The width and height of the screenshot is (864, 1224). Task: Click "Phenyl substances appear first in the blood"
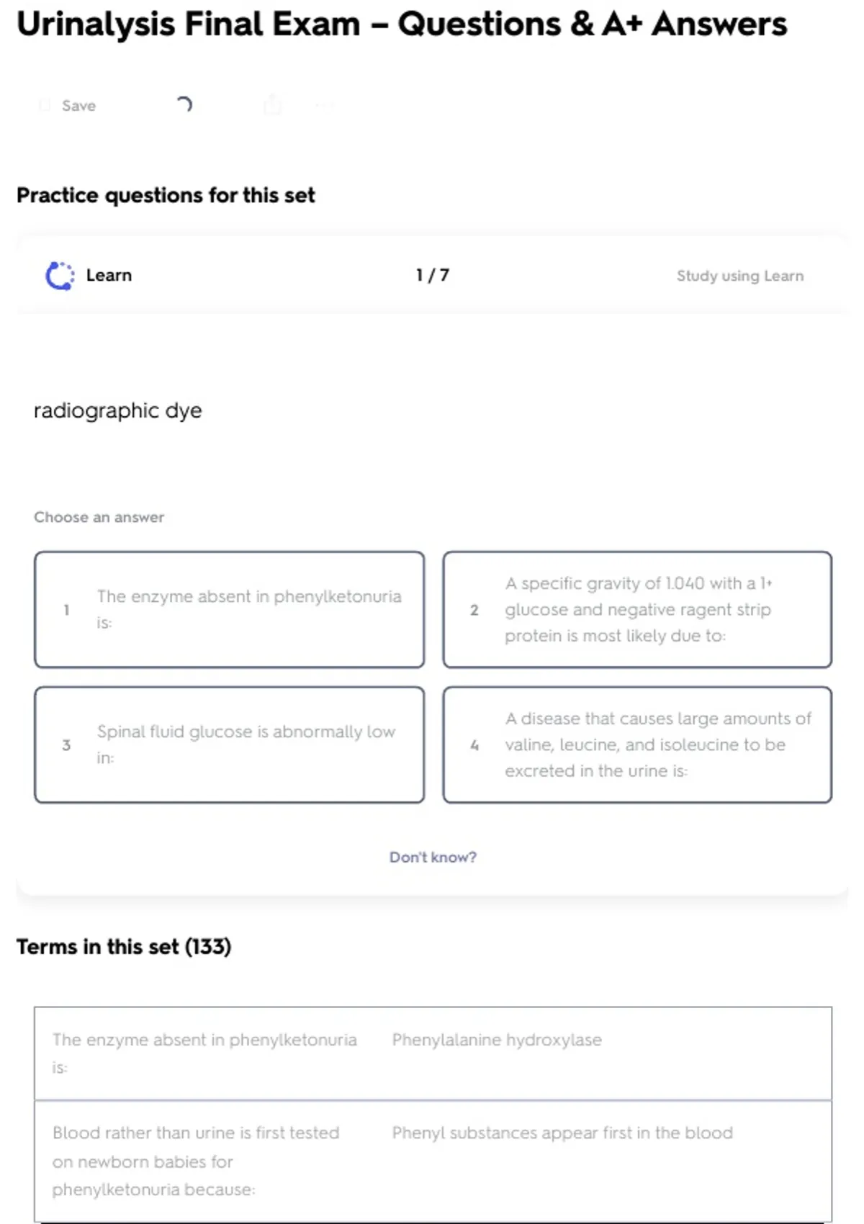[x=562, y=1133]
